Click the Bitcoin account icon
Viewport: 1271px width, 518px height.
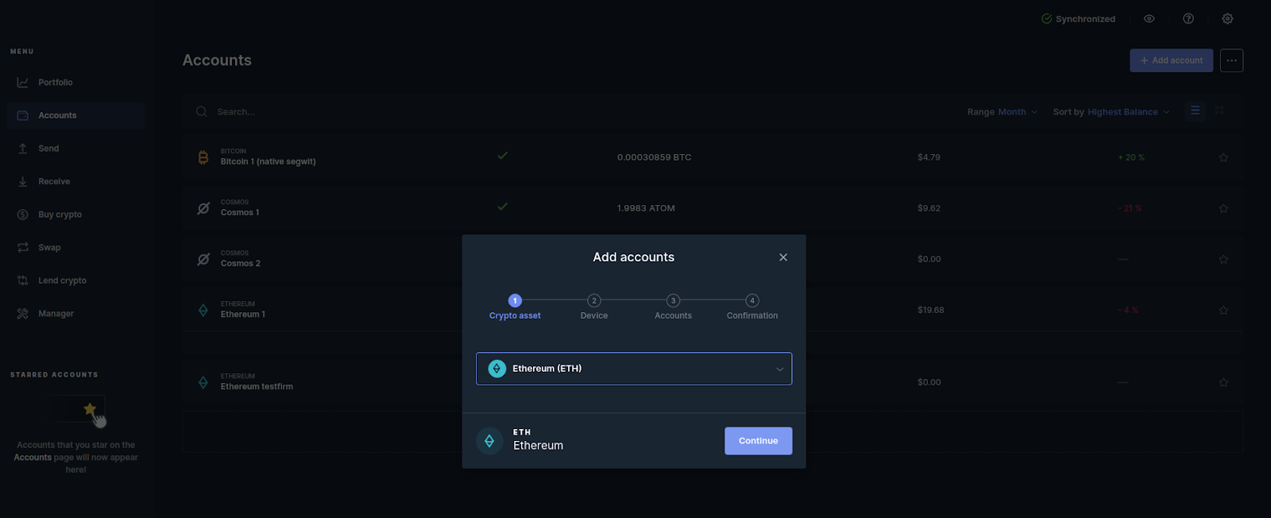click(203, 157)
